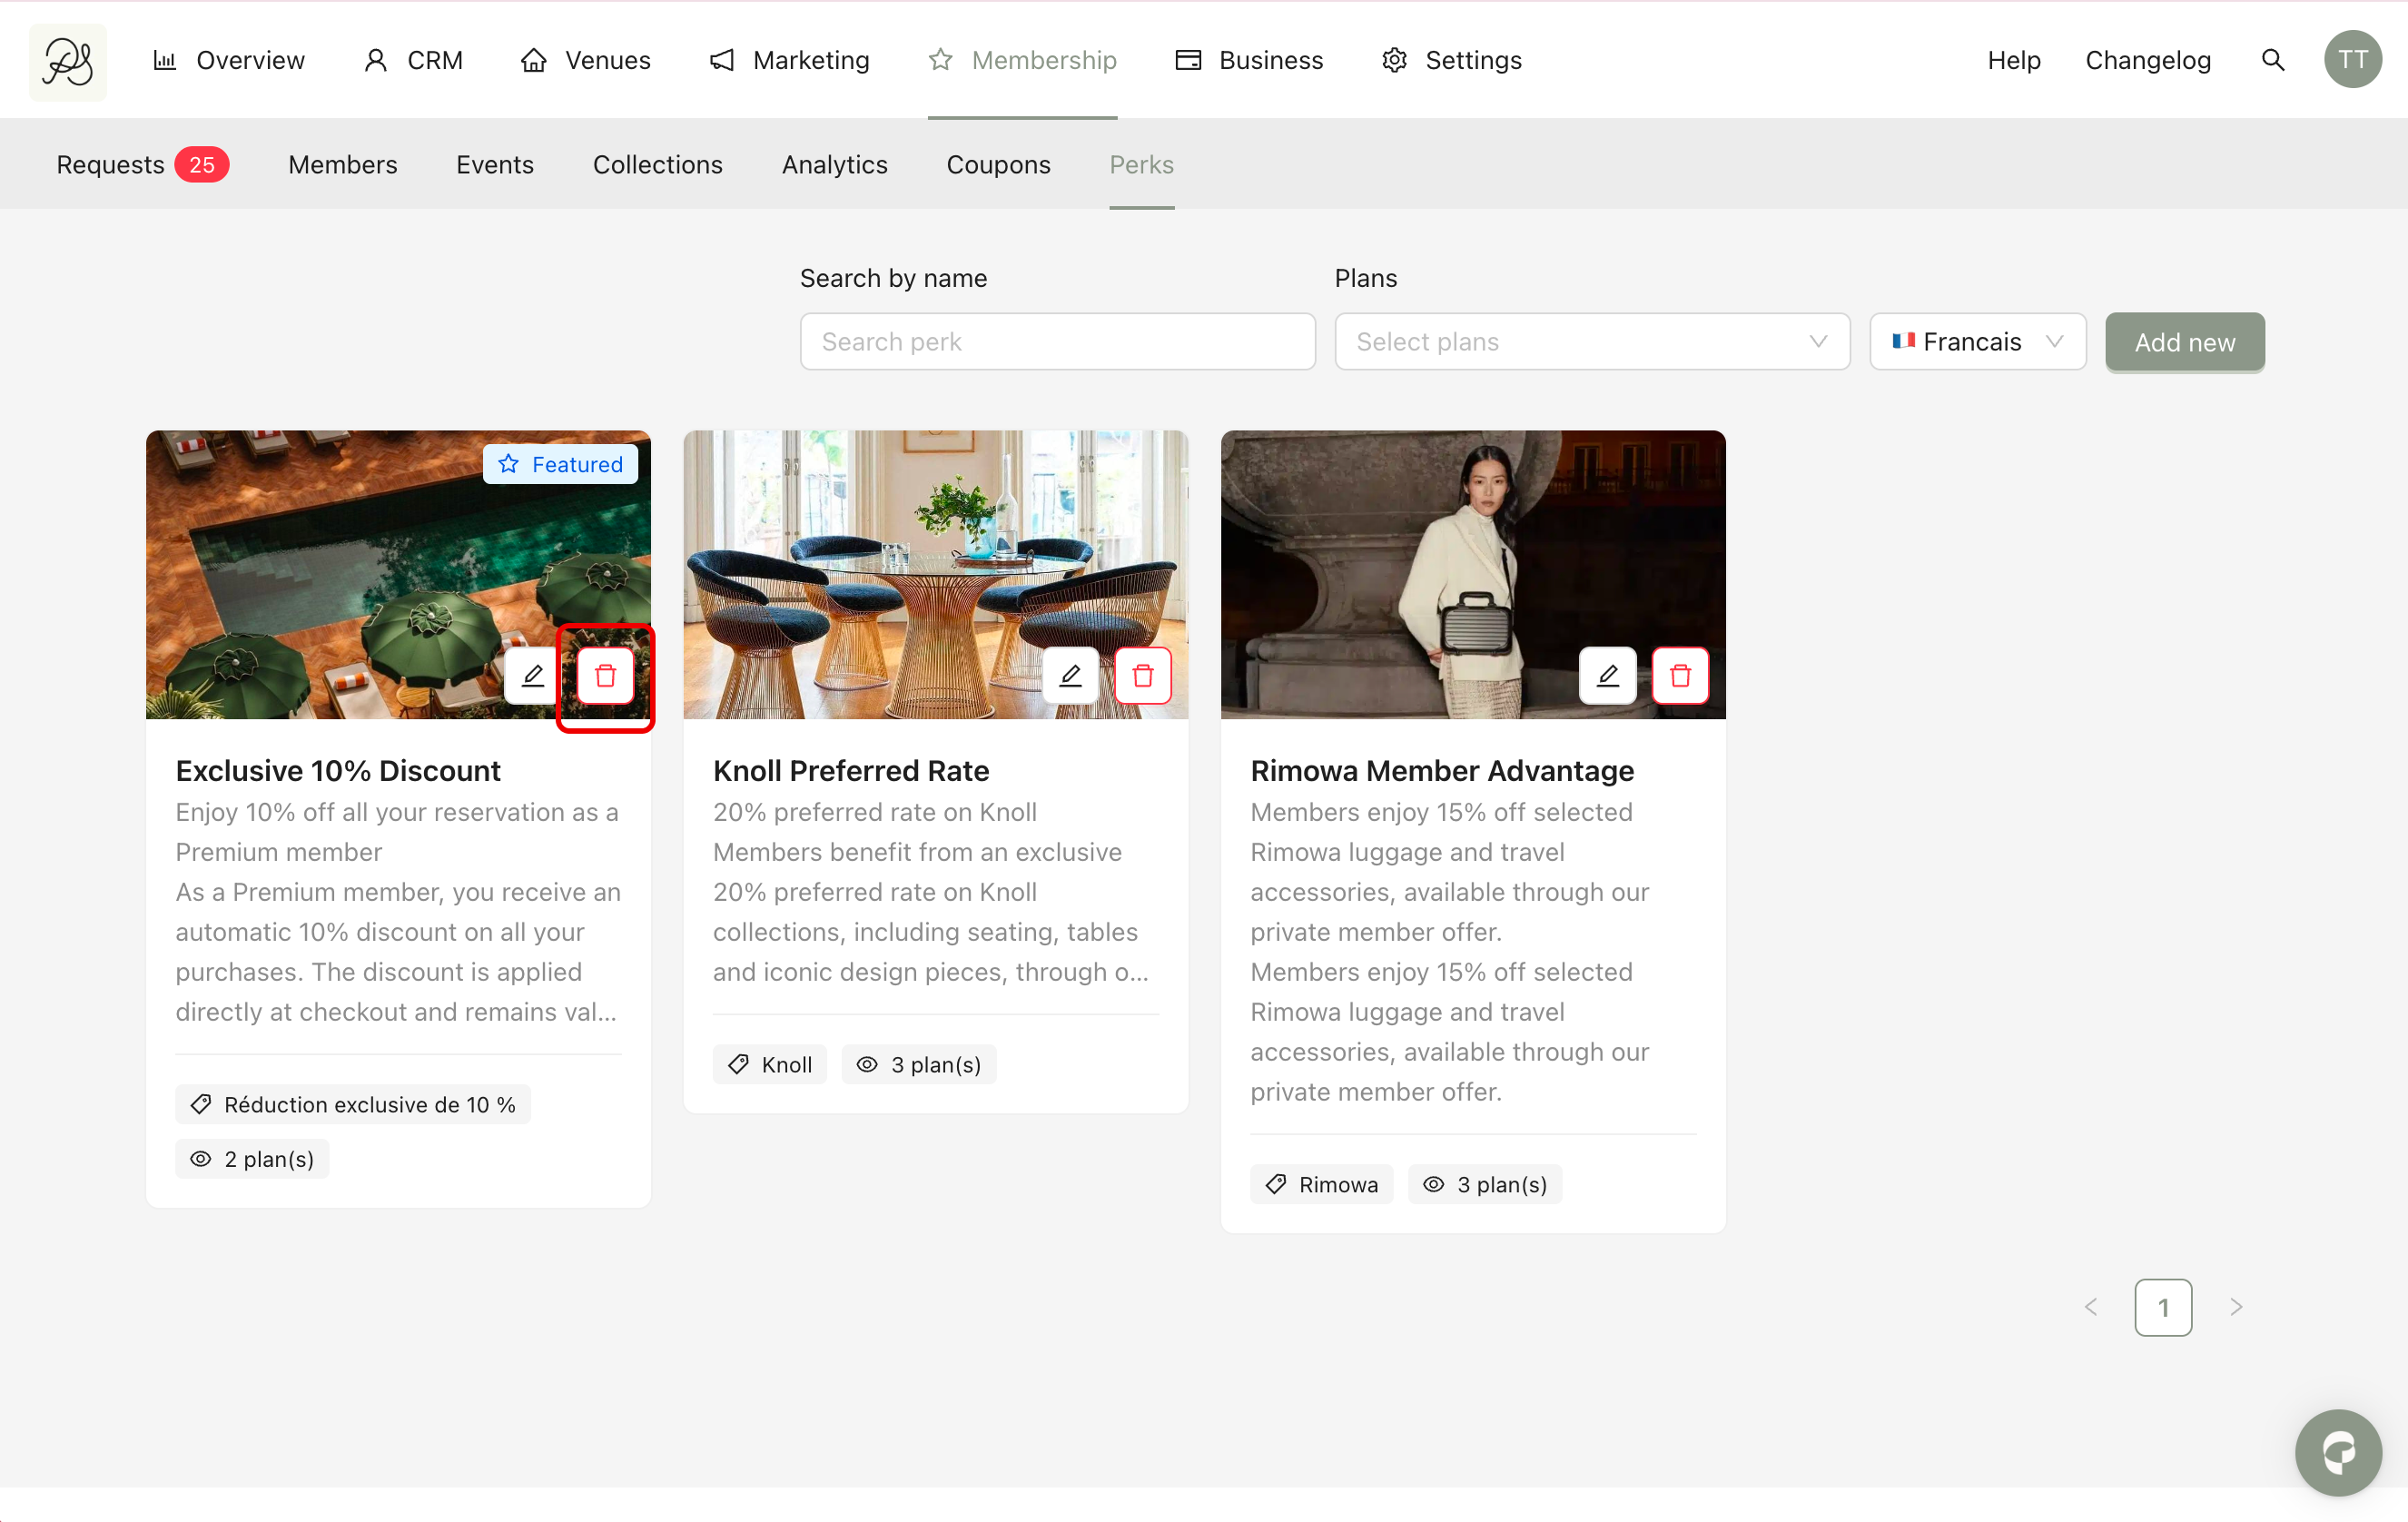This screenshot has height=1522, width=2408.
Task: Edit the Rimowa Member Advantage perk
Action: [1607, 676]
